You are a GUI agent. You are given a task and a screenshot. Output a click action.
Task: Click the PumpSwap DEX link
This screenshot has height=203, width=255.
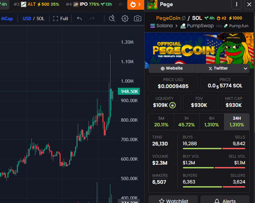pyautogui.click(x=197, y=26)
